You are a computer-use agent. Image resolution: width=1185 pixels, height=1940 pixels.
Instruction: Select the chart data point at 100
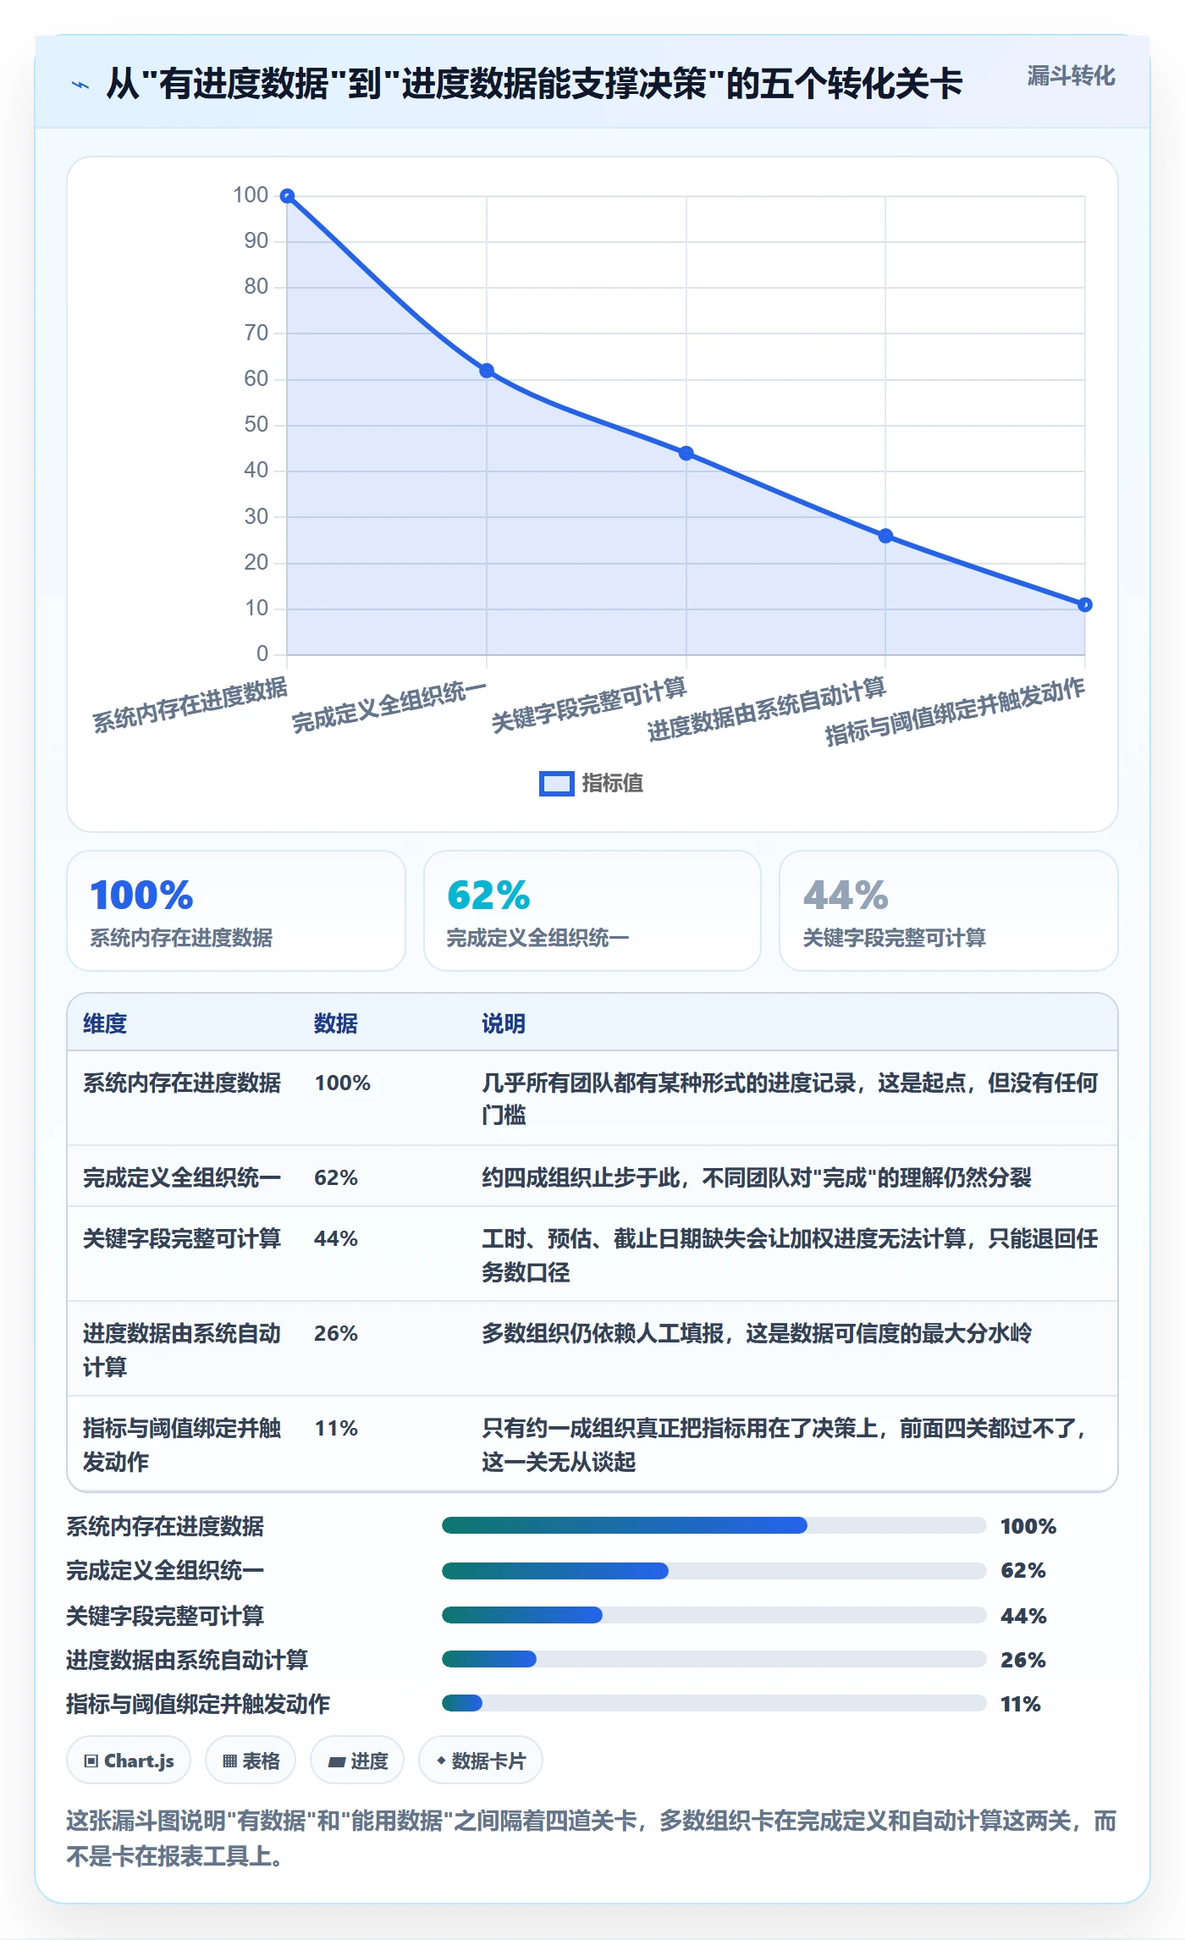287,196
